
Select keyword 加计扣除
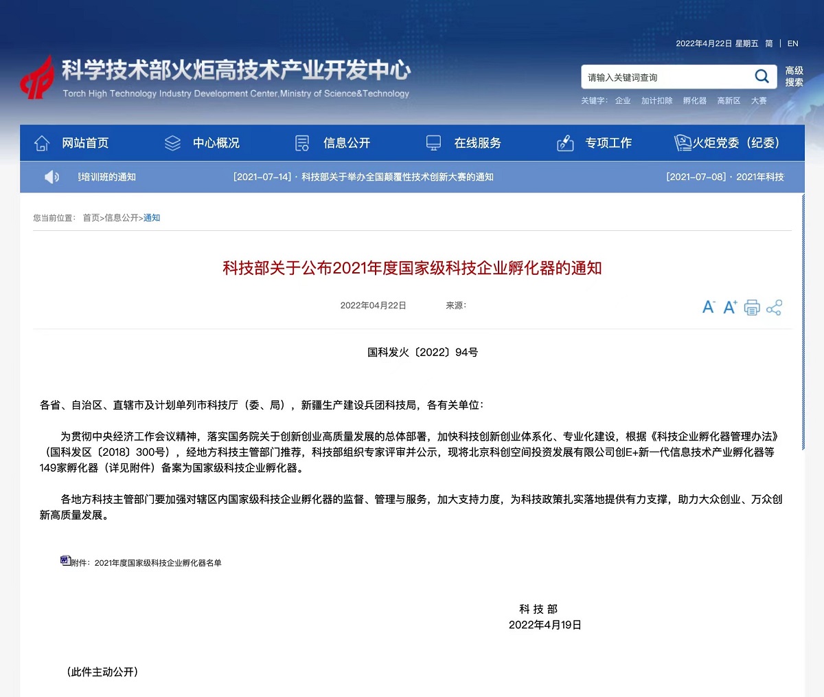pyautogui.click(x=656, y=100)
